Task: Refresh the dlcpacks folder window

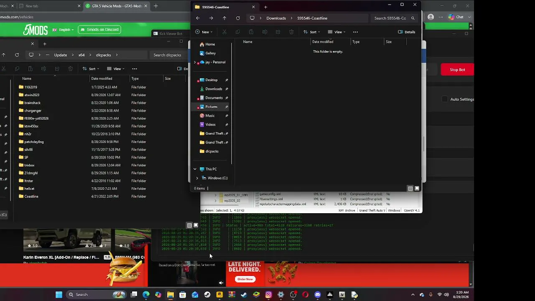Action: (17, 55)
